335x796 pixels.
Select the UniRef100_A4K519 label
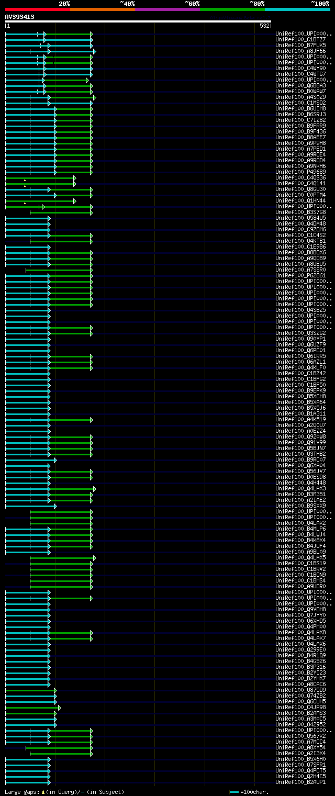(x=301, y=419)
